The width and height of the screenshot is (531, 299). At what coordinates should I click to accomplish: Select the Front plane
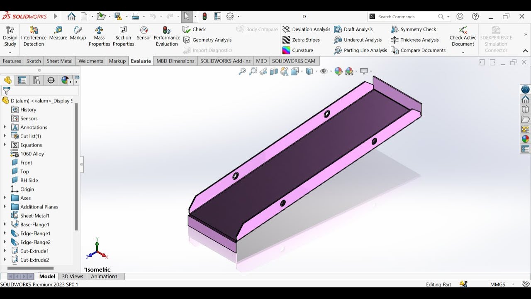[x=26, y=163]
